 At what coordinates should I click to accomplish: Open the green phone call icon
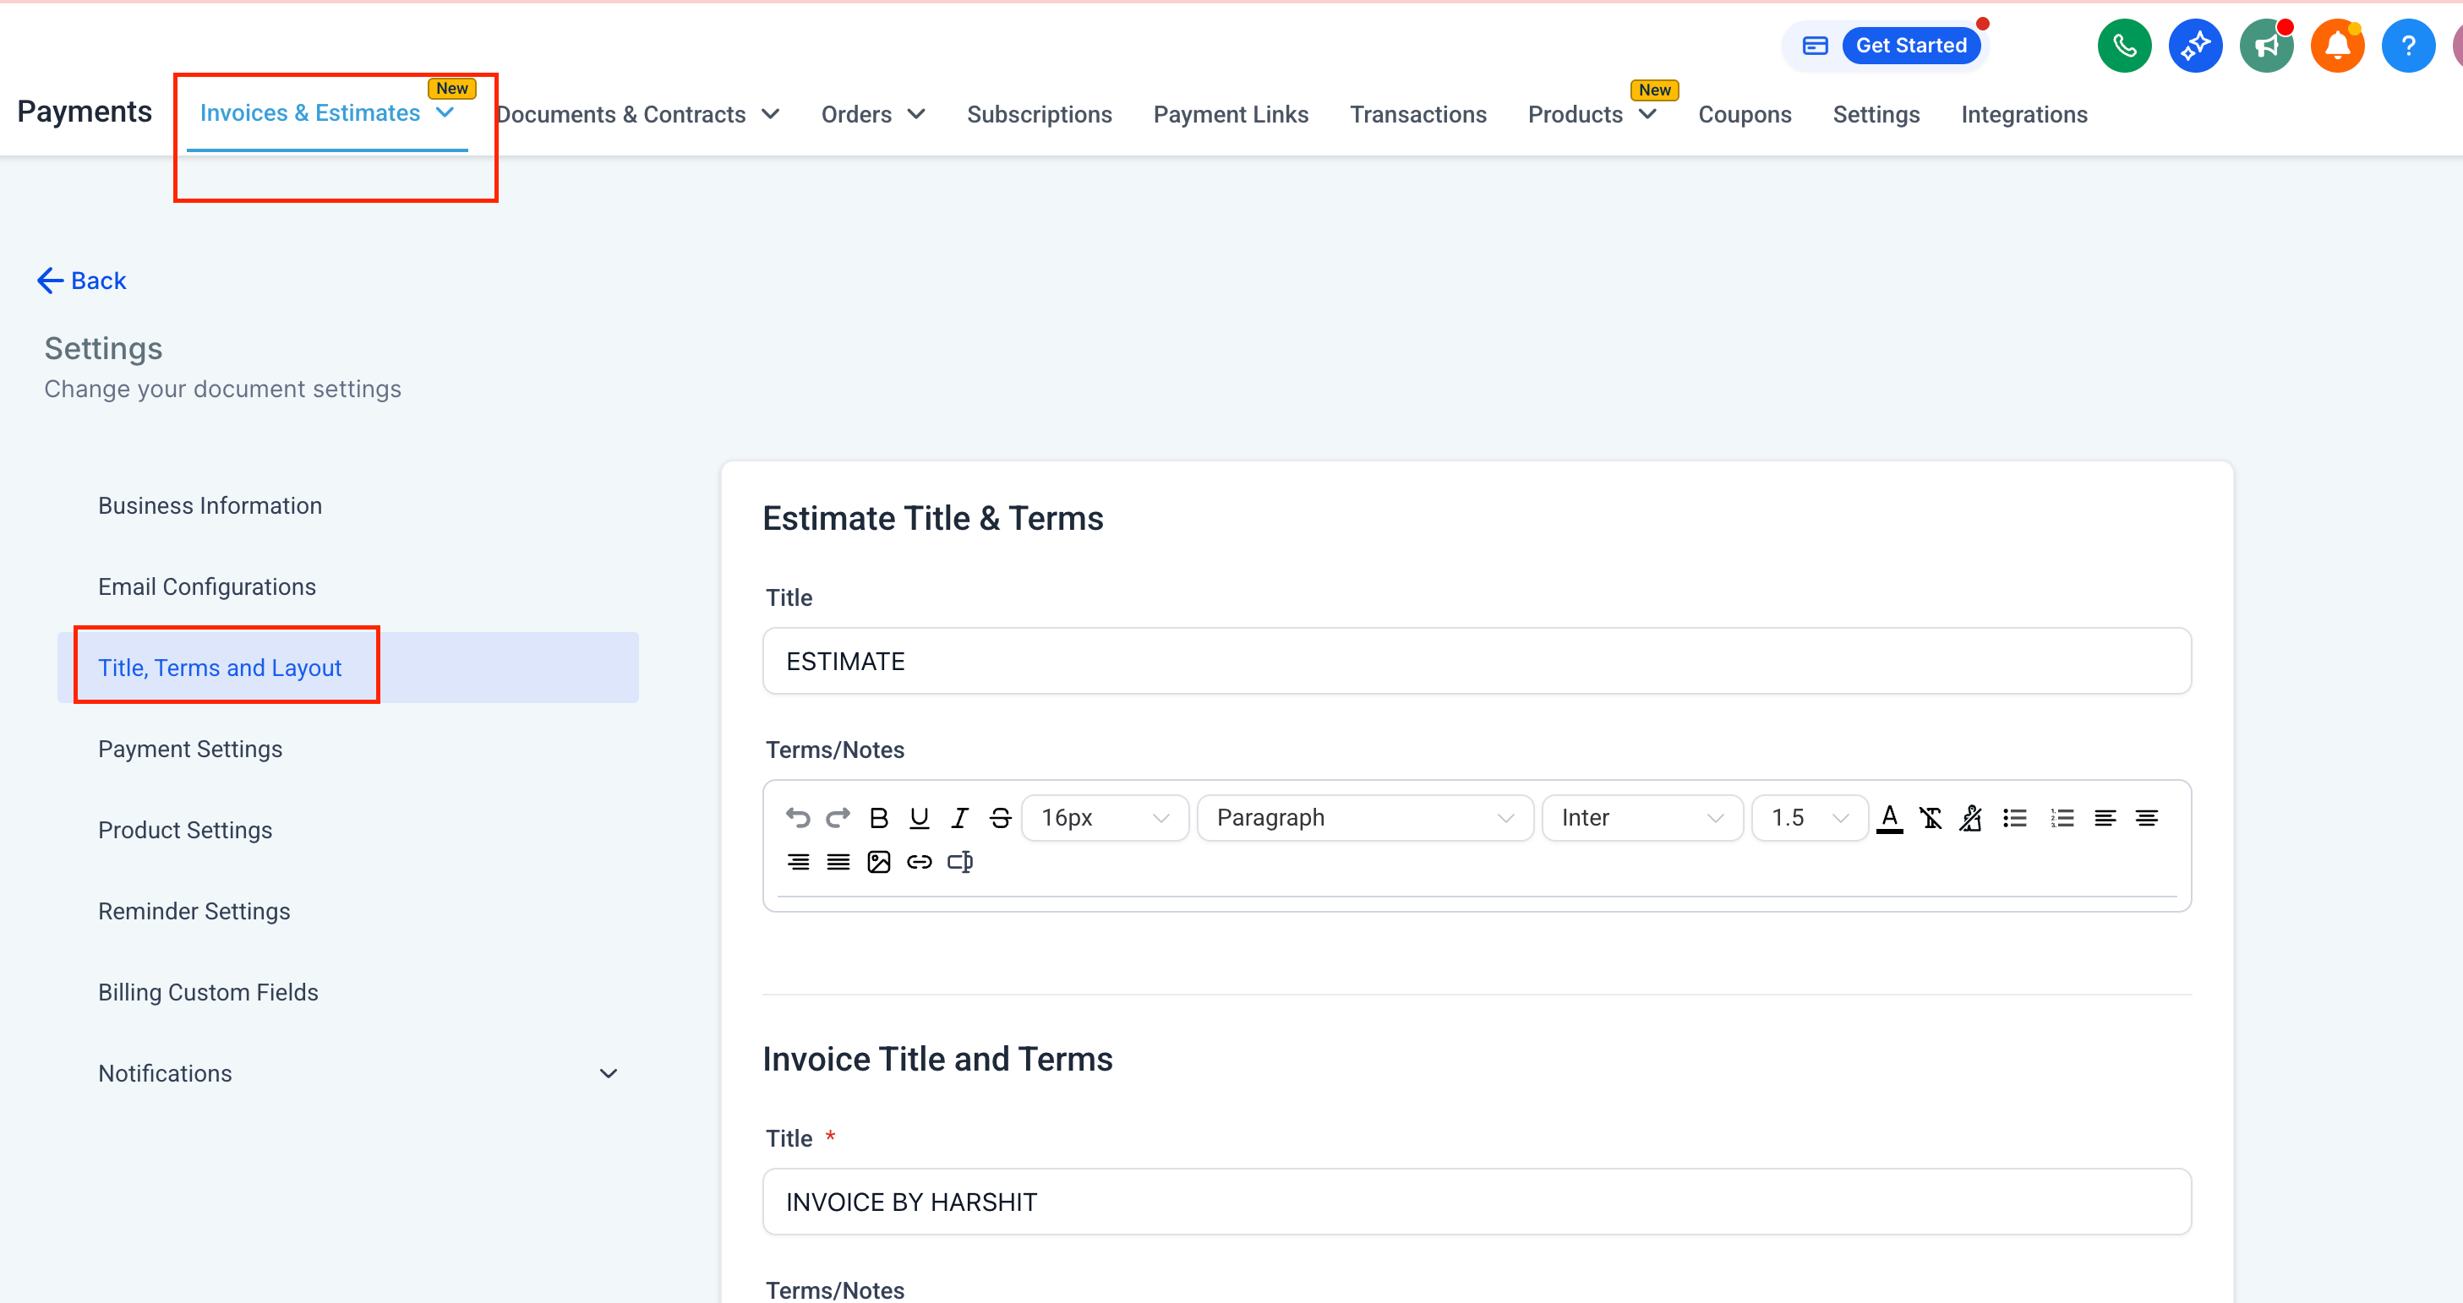coord(2123,46)
